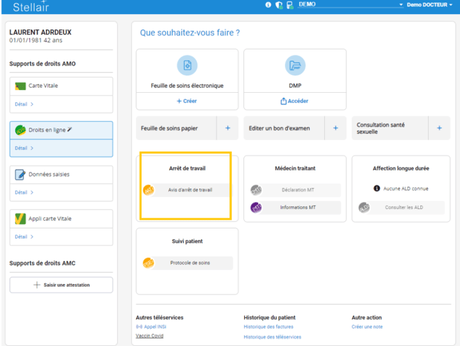Click Saisir une attestation button

[62, 285]
